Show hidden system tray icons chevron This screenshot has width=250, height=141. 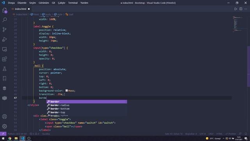coord(223,138)
